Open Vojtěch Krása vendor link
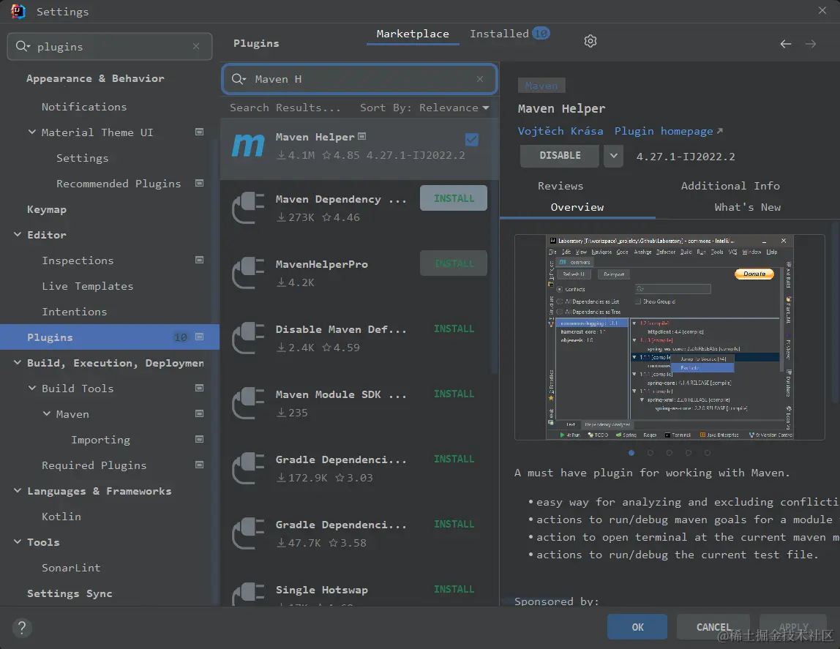 560,131
